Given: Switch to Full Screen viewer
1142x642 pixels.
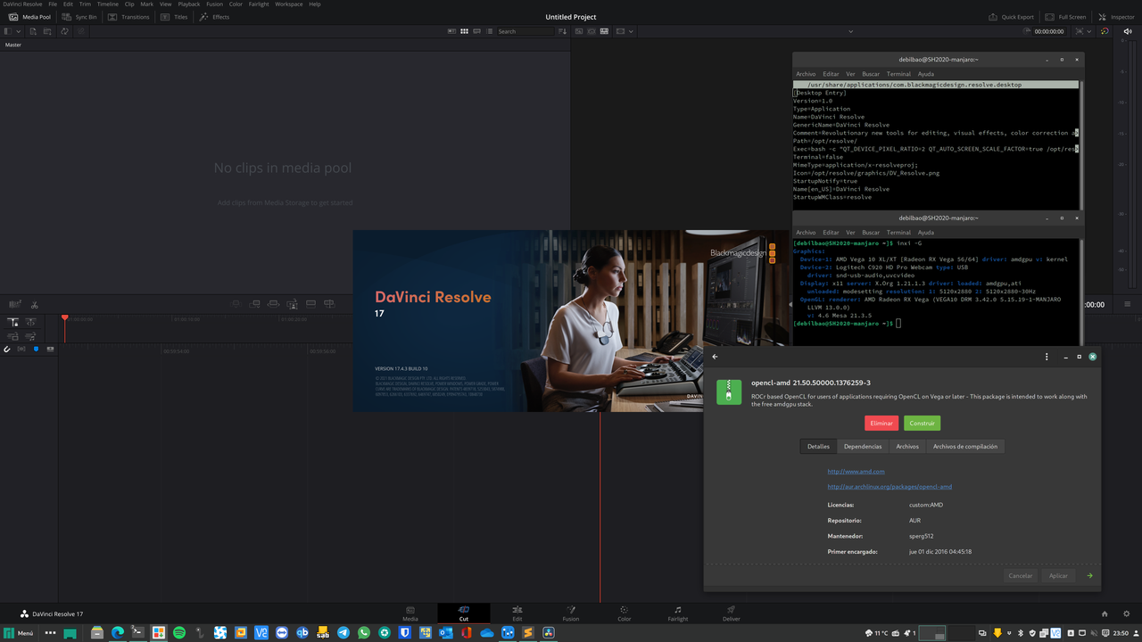Looking at the screenshot, I should click(x=1065, y=17).
